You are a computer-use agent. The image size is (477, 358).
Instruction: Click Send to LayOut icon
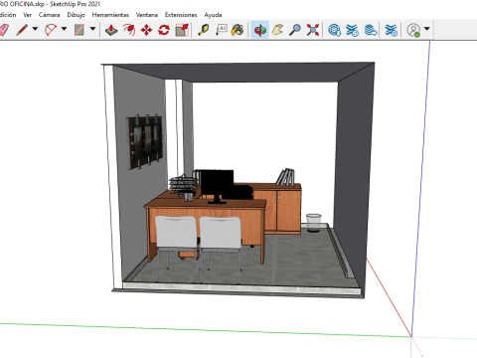[x=371, y=30]
